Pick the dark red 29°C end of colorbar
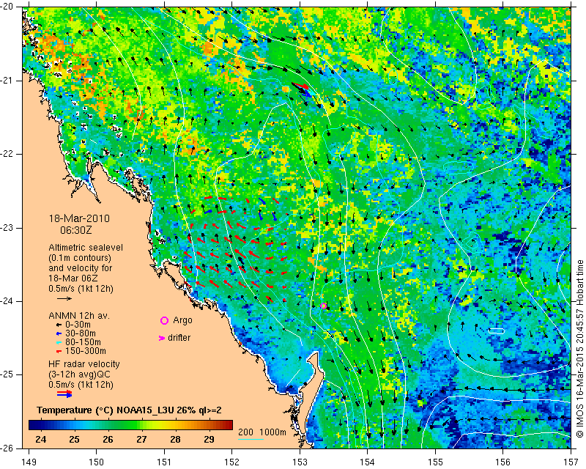This screenshot has height=469, width=586. coord(227,425)
